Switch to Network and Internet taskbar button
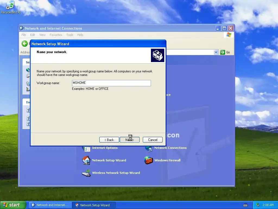 click(50, 205)
